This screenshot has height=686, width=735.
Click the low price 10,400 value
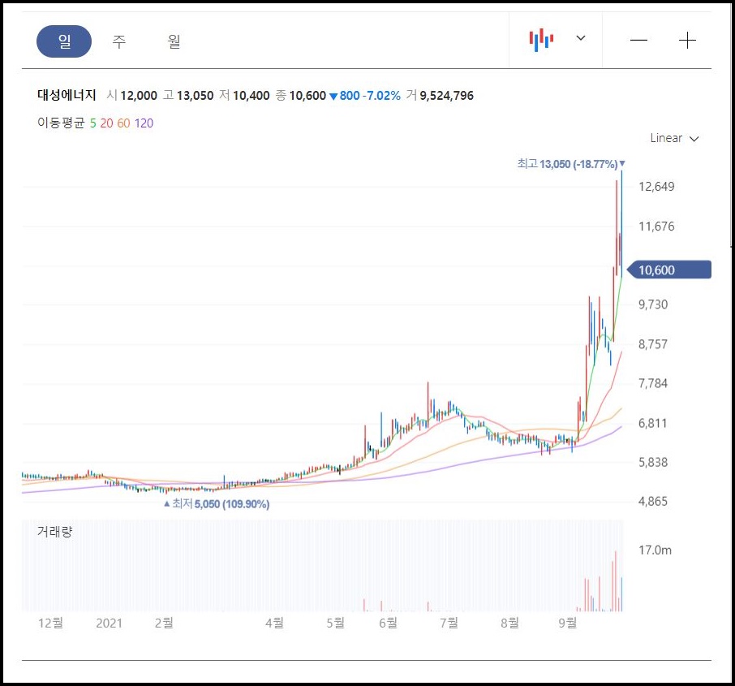click(251, 96)
